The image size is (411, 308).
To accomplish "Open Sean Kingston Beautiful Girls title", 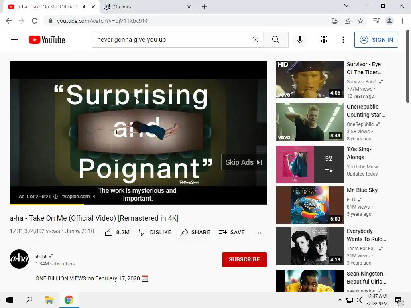I will pos(366,278).
